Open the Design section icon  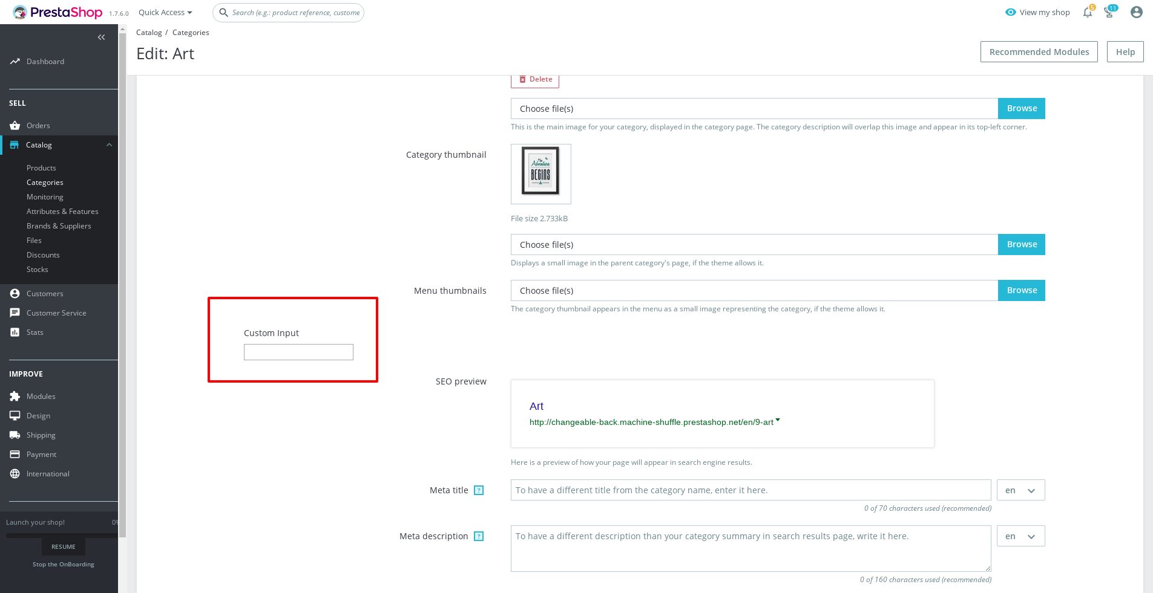coord(15,415)
